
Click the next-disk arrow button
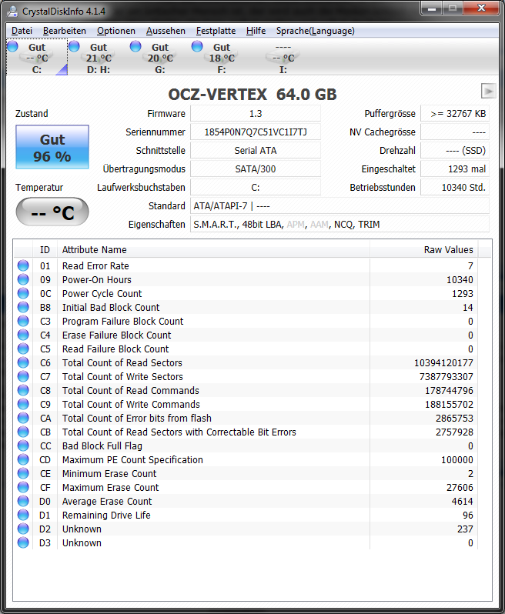[x=488, y=92]
